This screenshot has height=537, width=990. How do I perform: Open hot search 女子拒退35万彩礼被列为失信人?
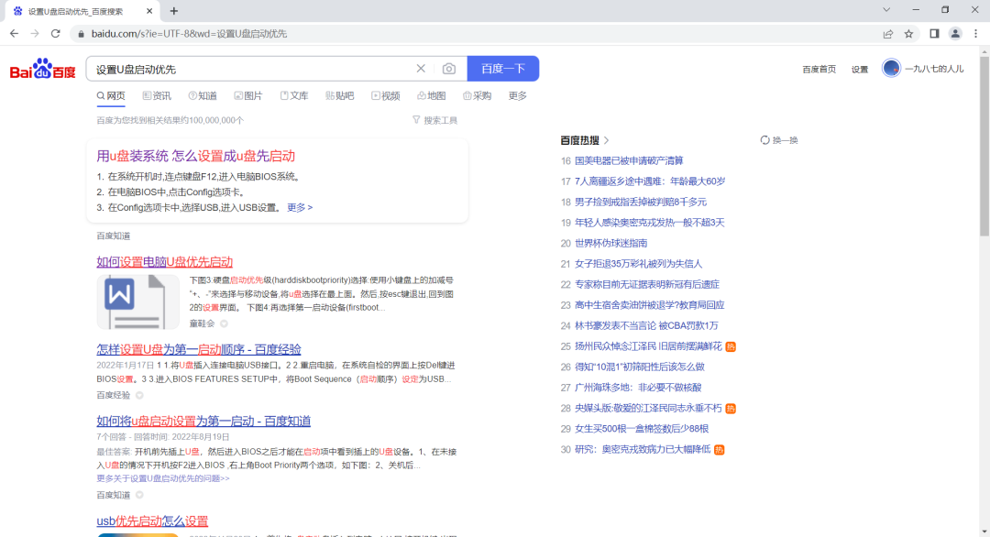pos(638,264)
